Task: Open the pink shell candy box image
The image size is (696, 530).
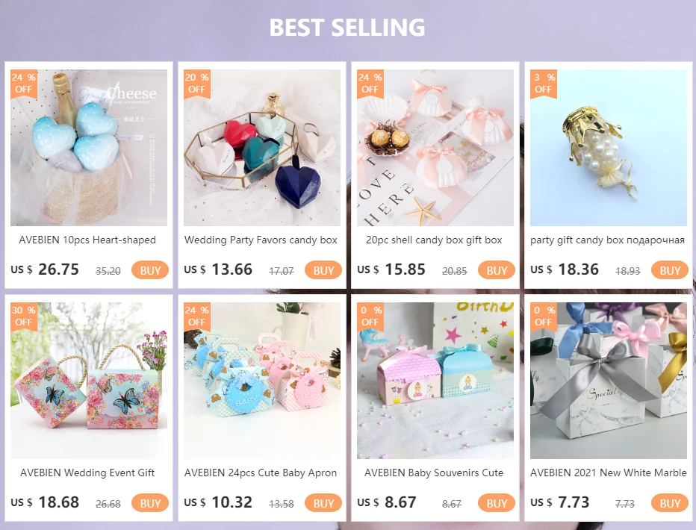Action: tap(435, 148)
